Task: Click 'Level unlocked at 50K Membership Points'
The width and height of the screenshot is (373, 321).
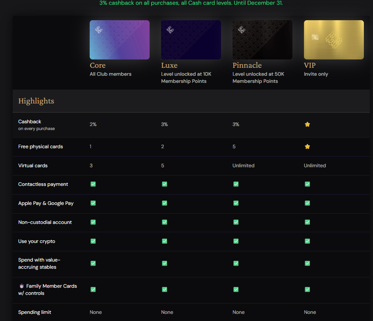Action: (258, 78)
